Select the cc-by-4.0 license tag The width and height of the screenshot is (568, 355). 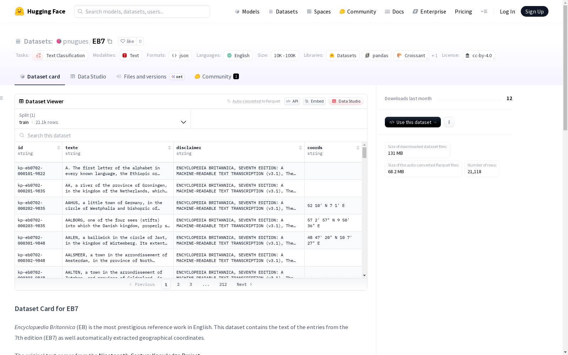click(x=479, y=55)
